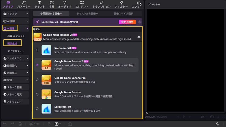This screenshot has width=226, height=127.
Task: Click the player progress slider handle
Action: click(147, 113)
